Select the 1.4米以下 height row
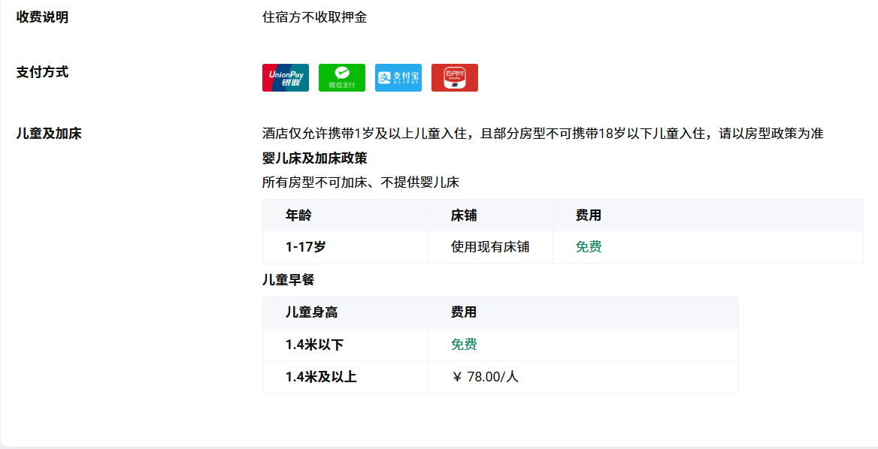Screen dimensions: 878x449 tap(314, 345)
